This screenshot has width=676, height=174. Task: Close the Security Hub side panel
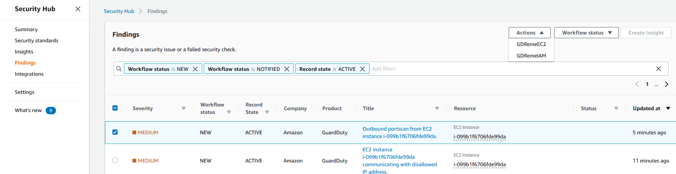78,9
